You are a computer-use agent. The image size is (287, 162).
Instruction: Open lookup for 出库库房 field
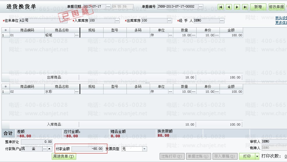click(170, 20)
